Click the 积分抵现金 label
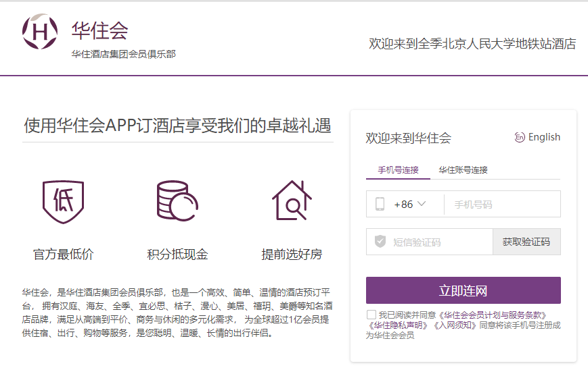The width and height of the screenshot is (588, 372). pos(177,255)
